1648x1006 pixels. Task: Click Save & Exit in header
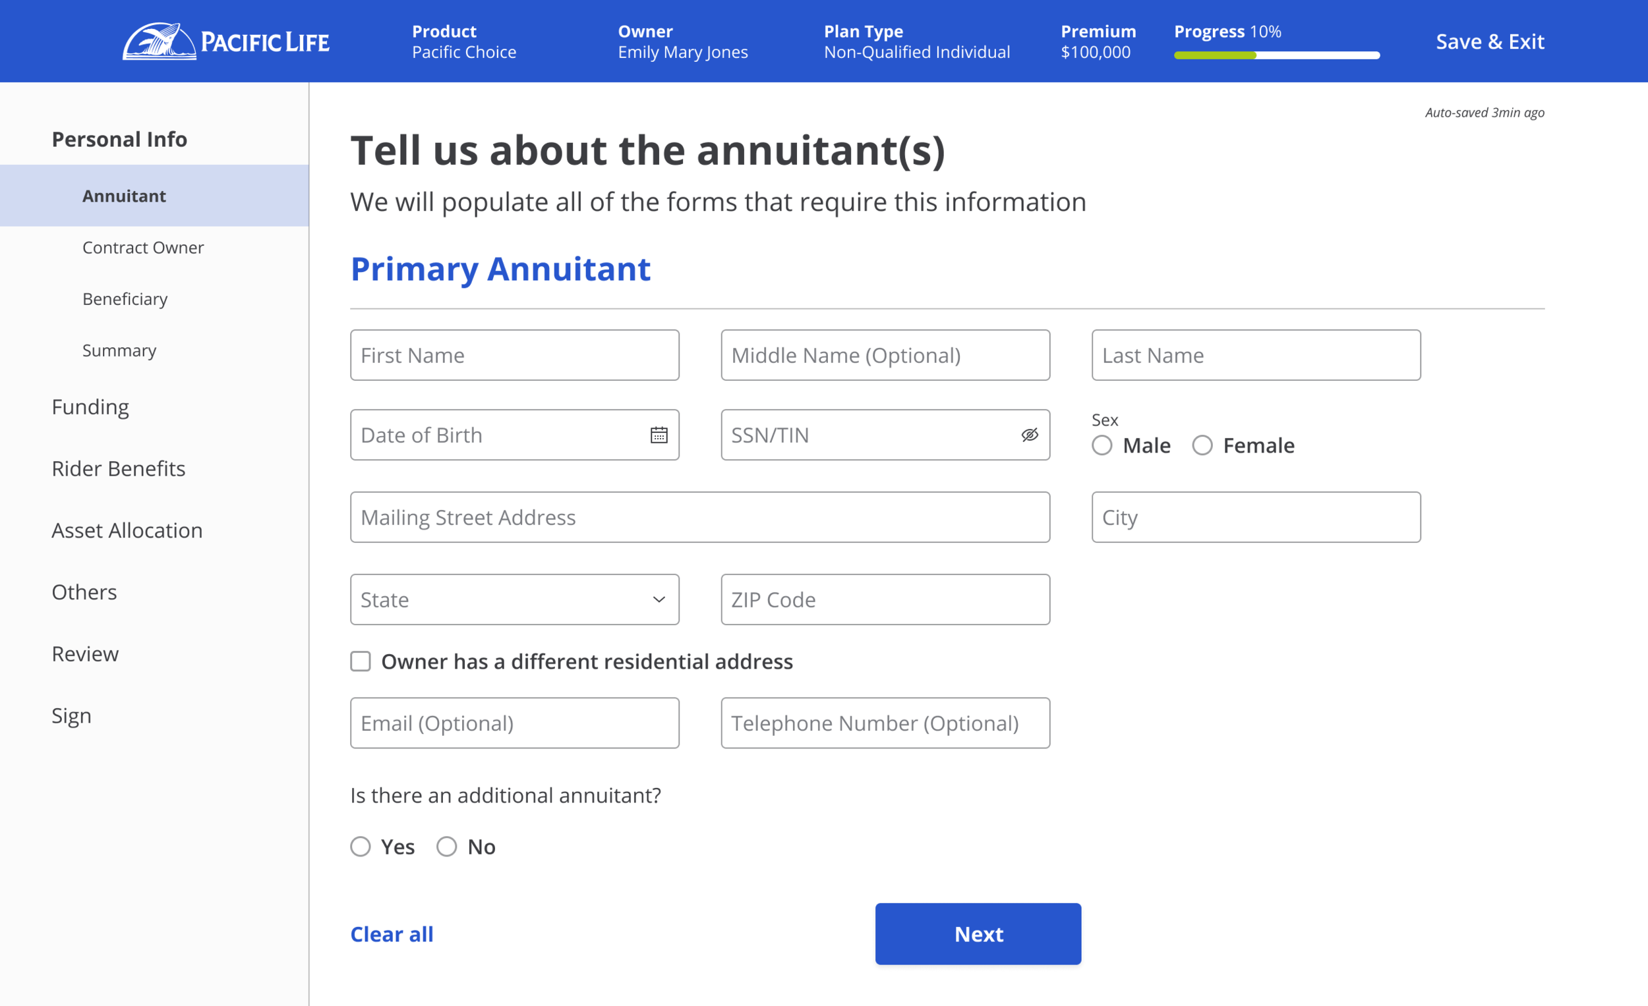pos(1490,42)
